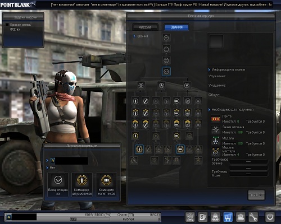Select the single-stripe rank icon atop the tree

coord(166,38)
